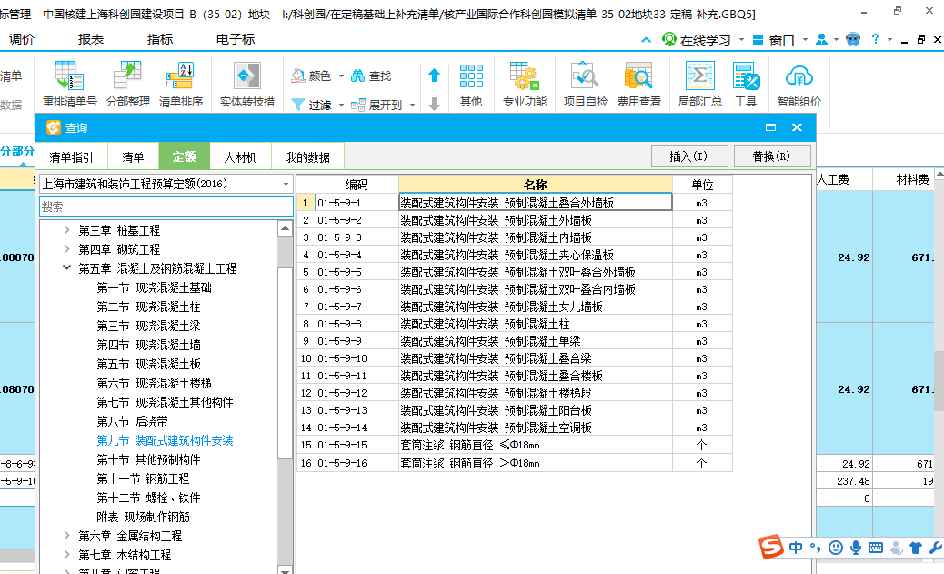Select 第九节 装配式建筑构件安装 in tree
Screen dimensions: 944x574
pyautogui.click(x=165, y=440)
